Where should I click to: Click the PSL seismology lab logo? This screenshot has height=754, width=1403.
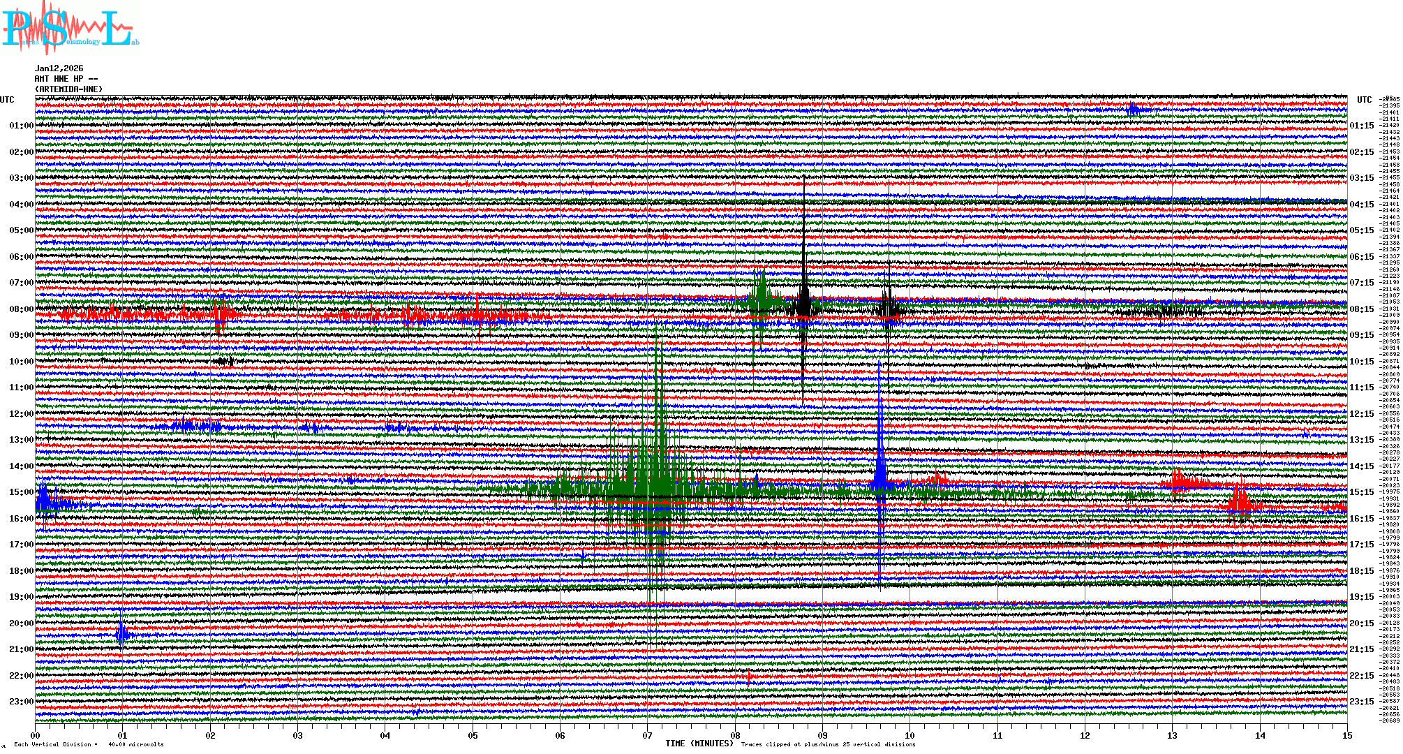click(x=68, y=29)
